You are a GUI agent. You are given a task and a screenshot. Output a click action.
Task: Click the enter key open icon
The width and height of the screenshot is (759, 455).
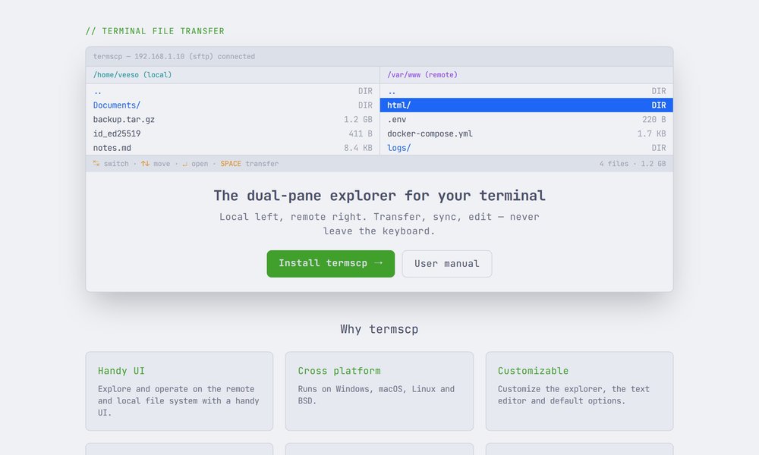pyautogui.click(x=185, y=164)
